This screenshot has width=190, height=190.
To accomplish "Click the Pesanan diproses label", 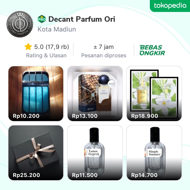I will (104, 55).
